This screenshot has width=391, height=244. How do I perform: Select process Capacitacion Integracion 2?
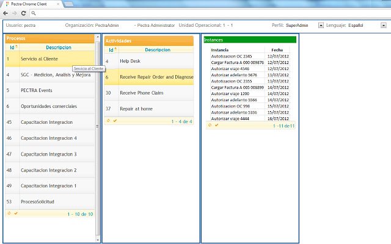pyautogui.click(x=49, y=170)
